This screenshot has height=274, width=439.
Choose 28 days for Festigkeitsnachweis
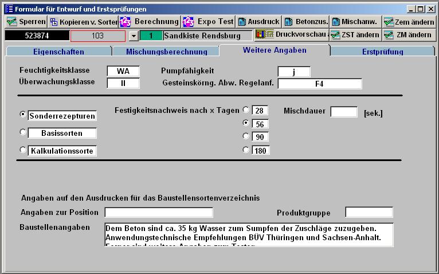coord(246,109)
